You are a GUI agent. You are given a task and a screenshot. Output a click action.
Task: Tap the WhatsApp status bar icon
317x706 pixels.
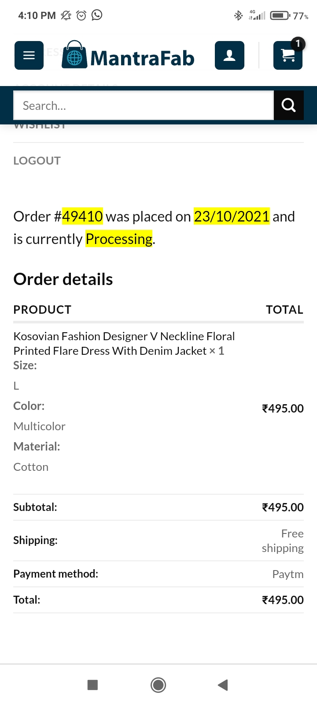pos(97,15)
